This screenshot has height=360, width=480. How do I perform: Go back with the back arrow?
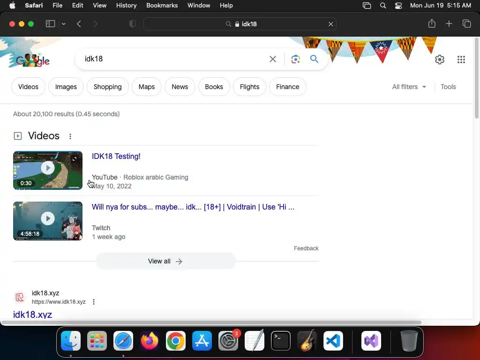coord(79,24)
